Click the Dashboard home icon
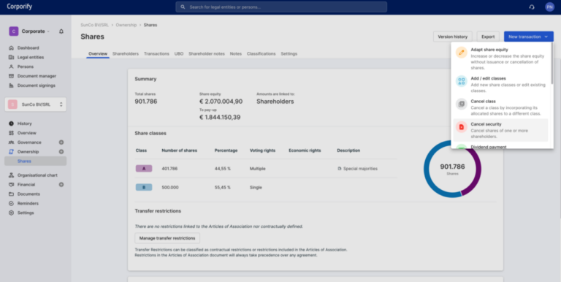 point(11,47)
